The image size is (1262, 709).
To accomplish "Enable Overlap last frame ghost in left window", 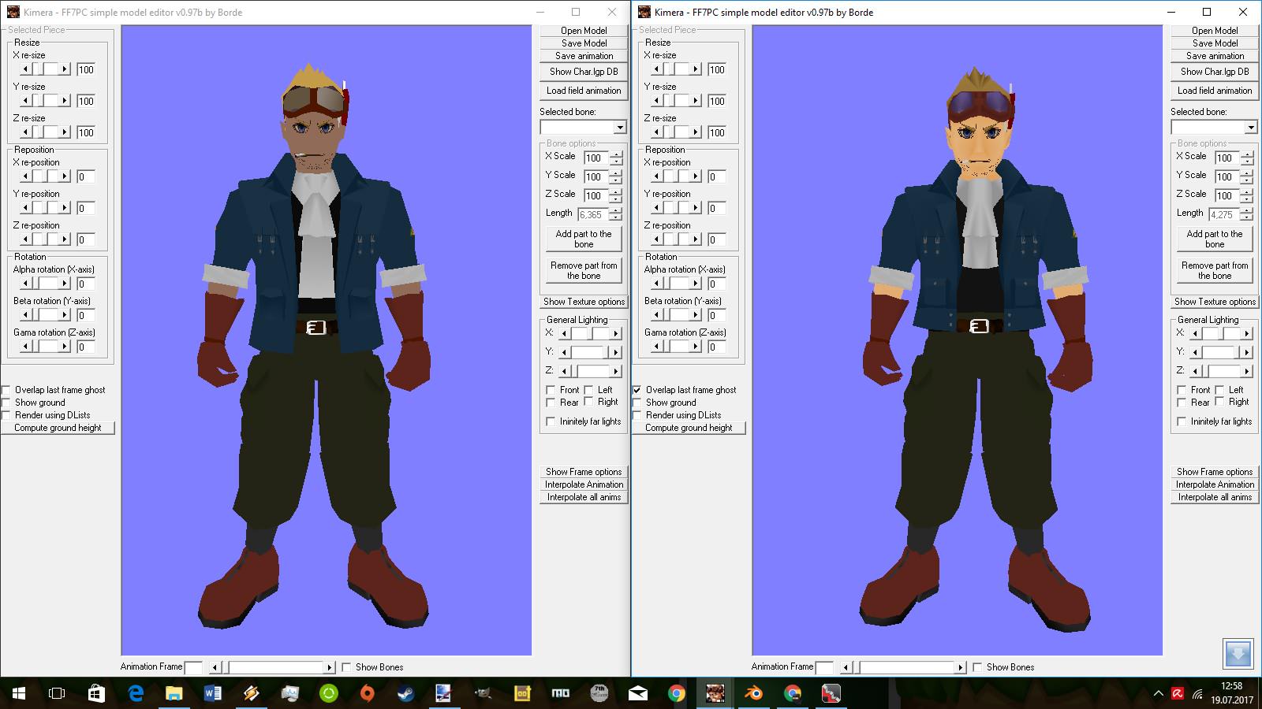I will [6, 390].
